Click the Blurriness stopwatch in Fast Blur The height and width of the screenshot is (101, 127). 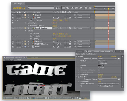tap(81, 81)
